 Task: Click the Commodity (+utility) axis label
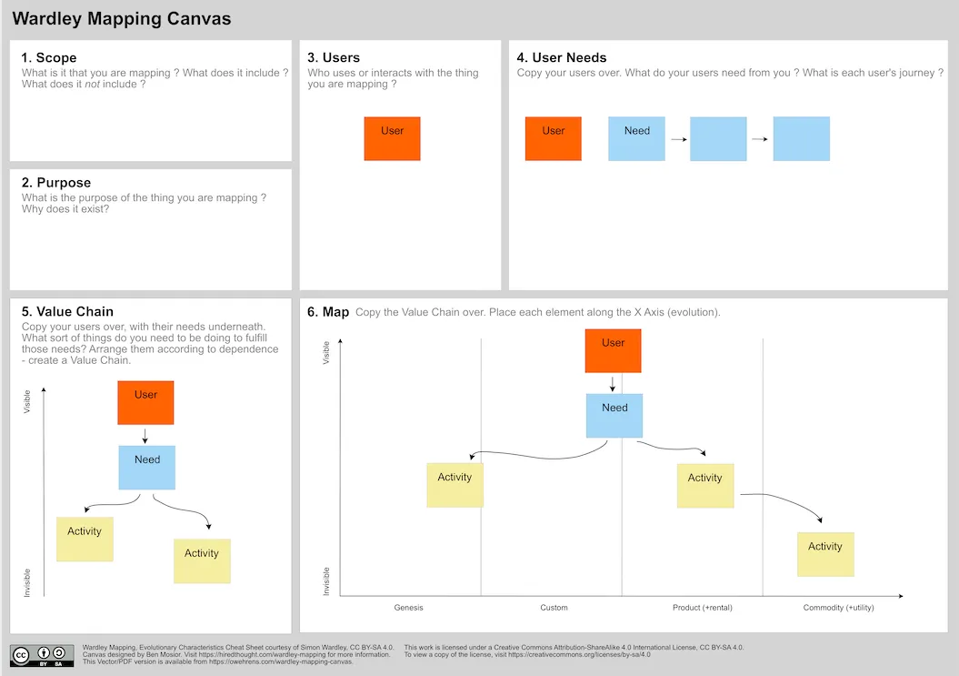click(838, 608)
